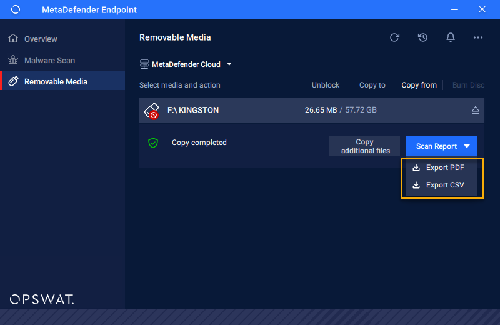Screen dimensions: 500x325
Task: Click the Export CSV download icon
Action: click(x=416, y=185)
